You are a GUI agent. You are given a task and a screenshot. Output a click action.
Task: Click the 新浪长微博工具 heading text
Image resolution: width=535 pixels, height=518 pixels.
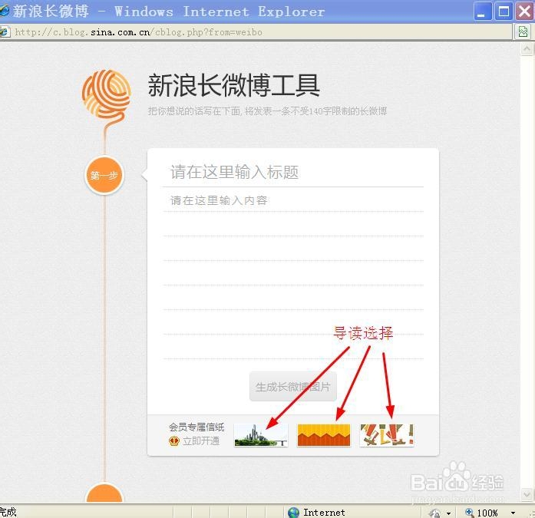(233, 85)
